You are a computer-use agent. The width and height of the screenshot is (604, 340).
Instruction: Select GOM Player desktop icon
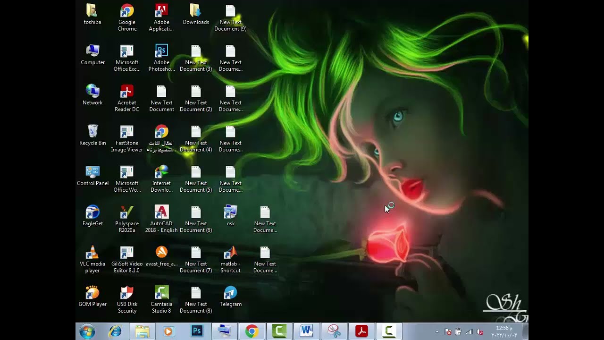[92, 296]
